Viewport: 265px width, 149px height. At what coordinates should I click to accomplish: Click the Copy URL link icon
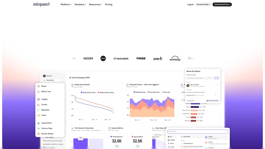188,101
